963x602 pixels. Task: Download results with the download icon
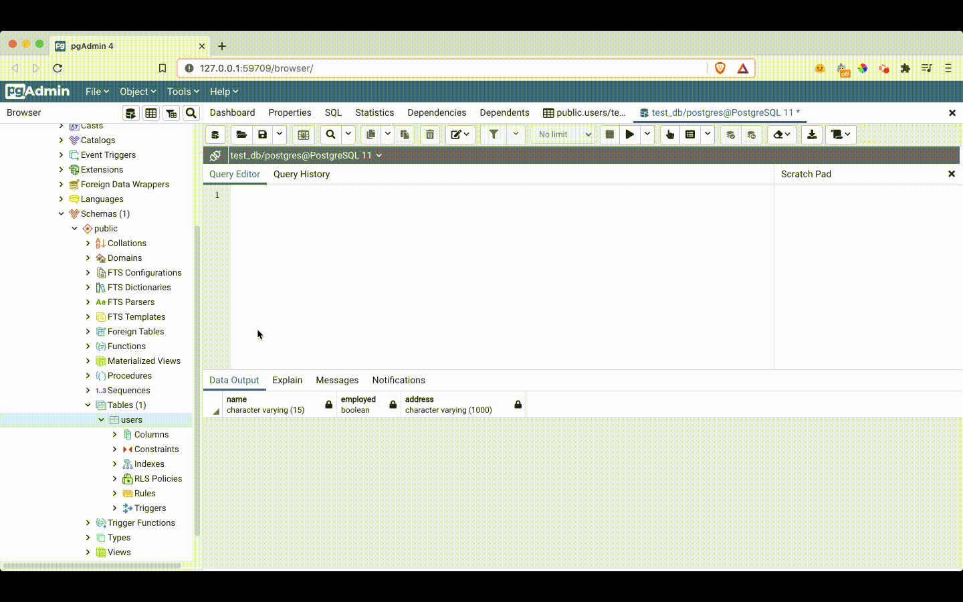coord(812,134)
